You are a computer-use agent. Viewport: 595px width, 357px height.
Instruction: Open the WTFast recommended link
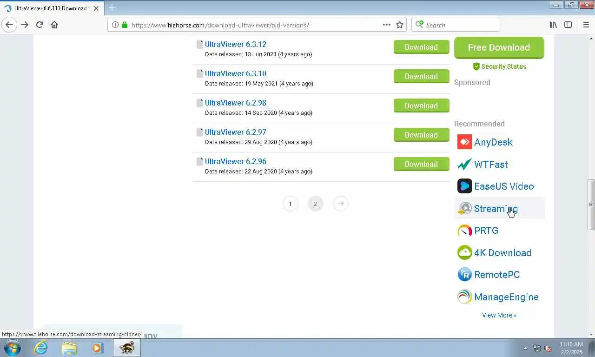point(491,164)
